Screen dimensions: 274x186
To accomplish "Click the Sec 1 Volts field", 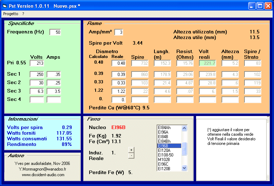I will (x=37, y=75).
